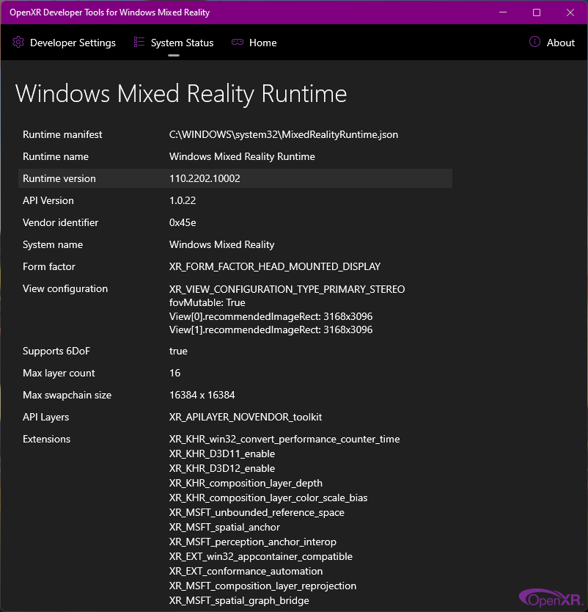Click the Windows Mixed Reality Runtime heading
588x612 pixels.
(181, 94)
